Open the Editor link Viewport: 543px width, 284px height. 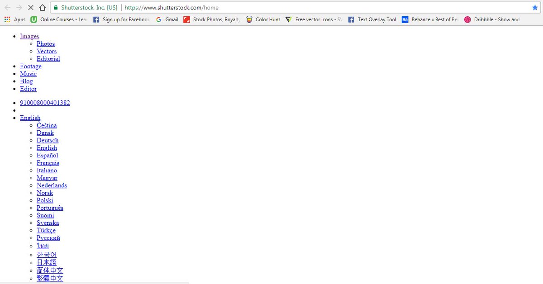click(29, 89)
